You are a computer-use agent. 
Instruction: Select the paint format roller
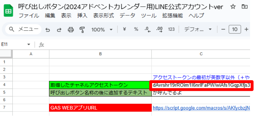(82, 30)
